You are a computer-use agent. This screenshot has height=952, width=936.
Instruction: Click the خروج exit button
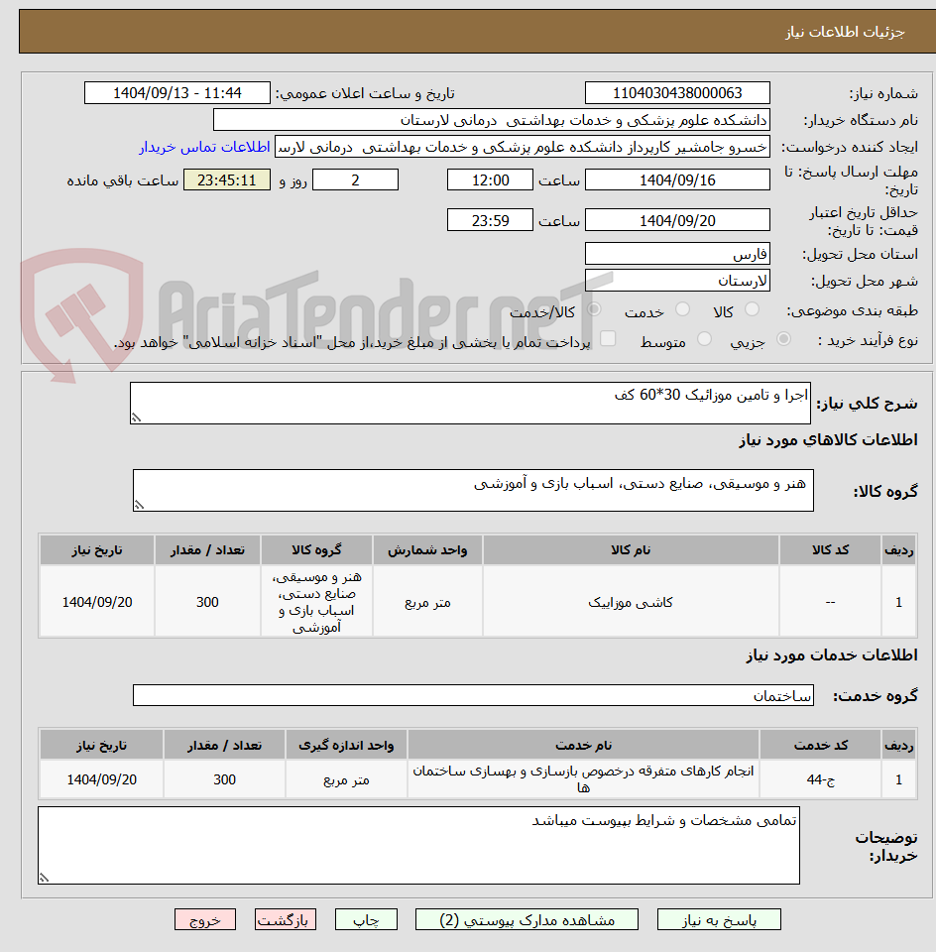(x=205, y=919)
